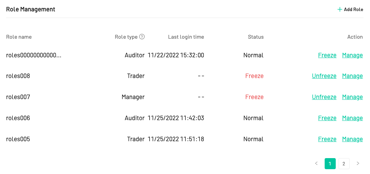Open the Role type help question-mark icon
This screenshot has height=174, width=370.
[x=142, y=37]
